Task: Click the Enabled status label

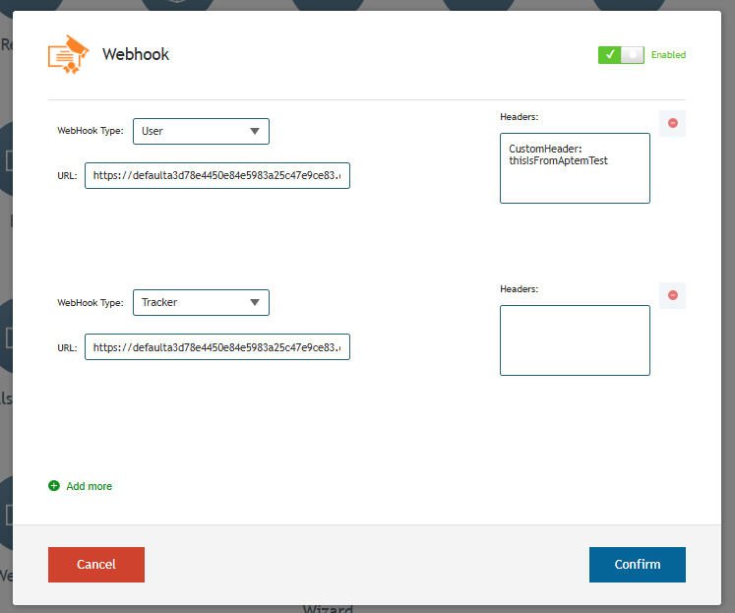Action: 668,55
